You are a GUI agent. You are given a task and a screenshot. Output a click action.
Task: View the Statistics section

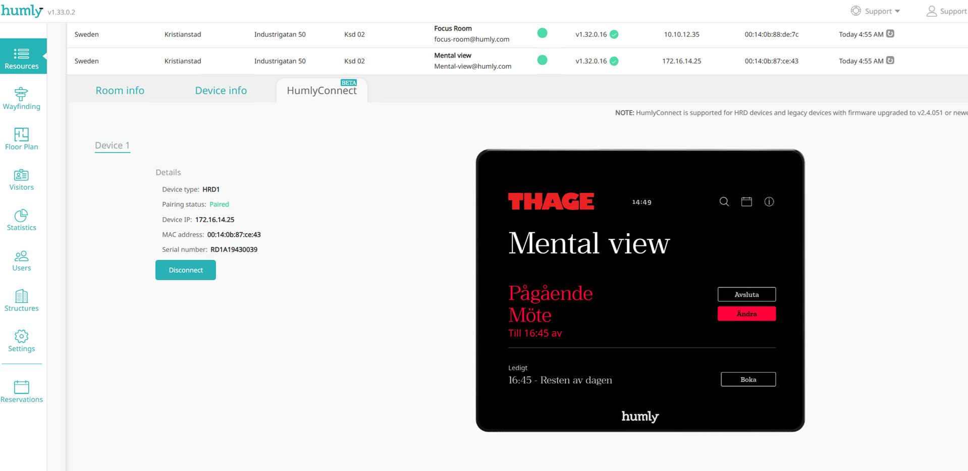click(21, 220)
